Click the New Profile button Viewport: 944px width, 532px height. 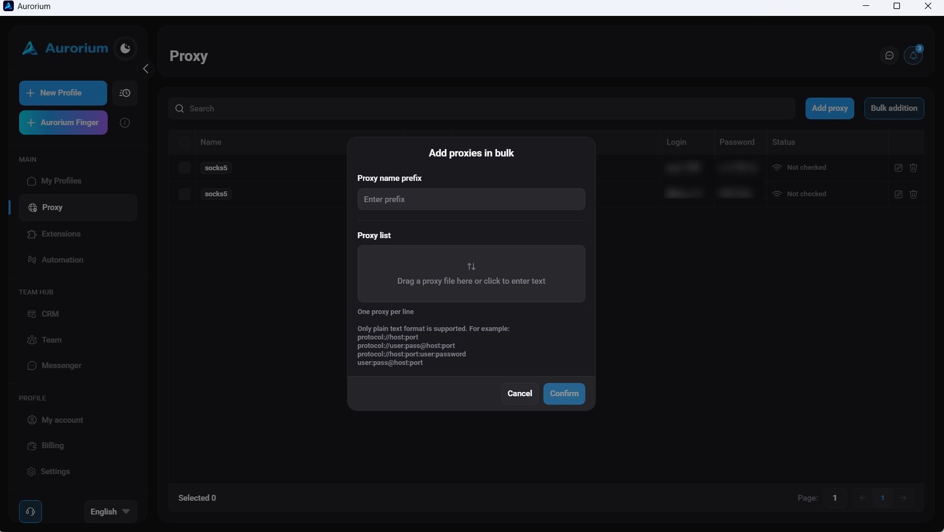click(x=63, y=93)
